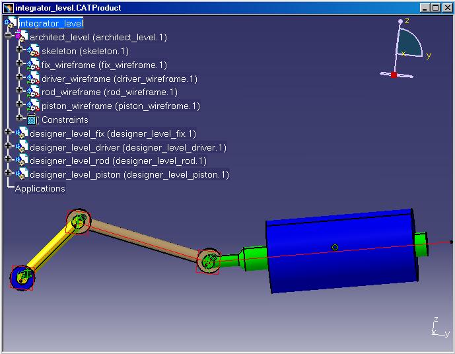Expand the designer_level_rod node
The height and width of the screenshot is (354, 455).
(x=8, y=160)
